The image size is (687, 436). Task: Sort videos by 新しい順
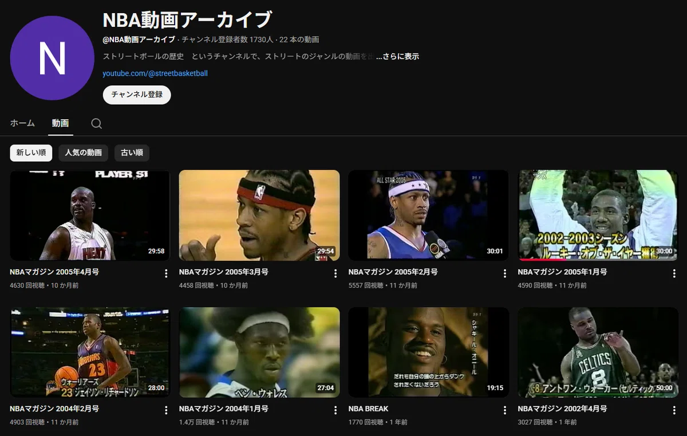tap(31, 153)
